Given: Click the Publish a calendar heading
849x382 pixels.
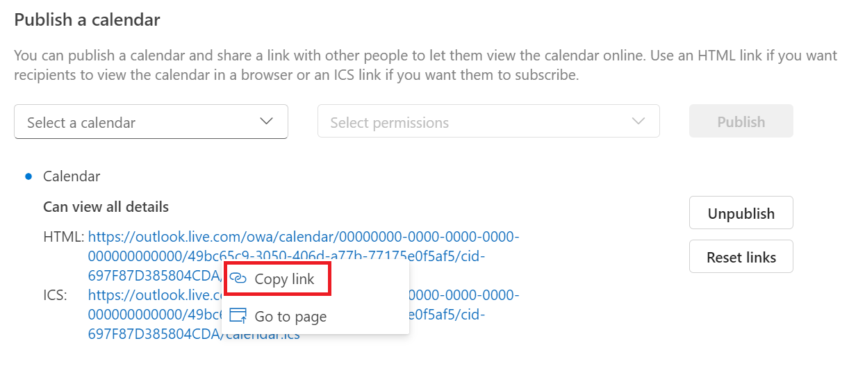Looking at the screenshot, I should point(88,20).
